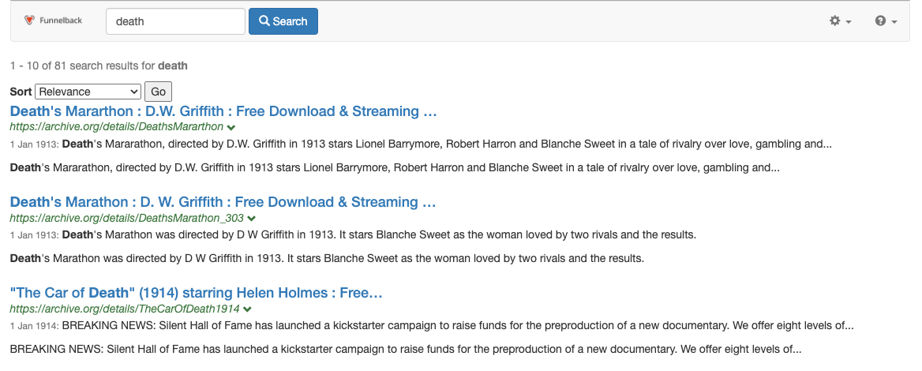Focus the search box containing "death"
Screen dimensions: 922x371
point(175,21)
